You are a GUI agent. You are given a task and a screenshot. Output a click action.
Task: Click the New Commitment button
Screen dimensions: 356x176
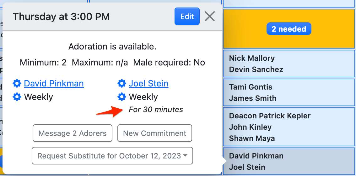(155, 133)
